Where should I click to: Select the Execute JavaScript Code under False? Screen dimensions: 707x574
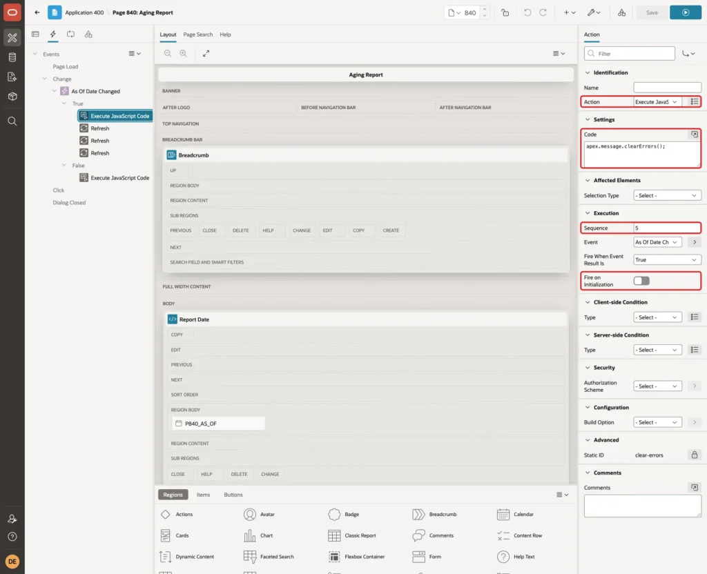click(x=114, y=178)
